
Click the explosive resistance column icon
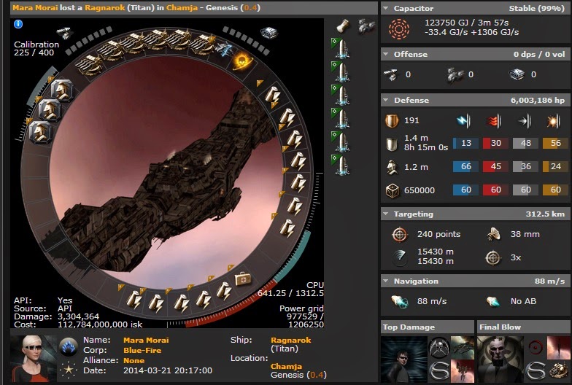pos(554,121)
